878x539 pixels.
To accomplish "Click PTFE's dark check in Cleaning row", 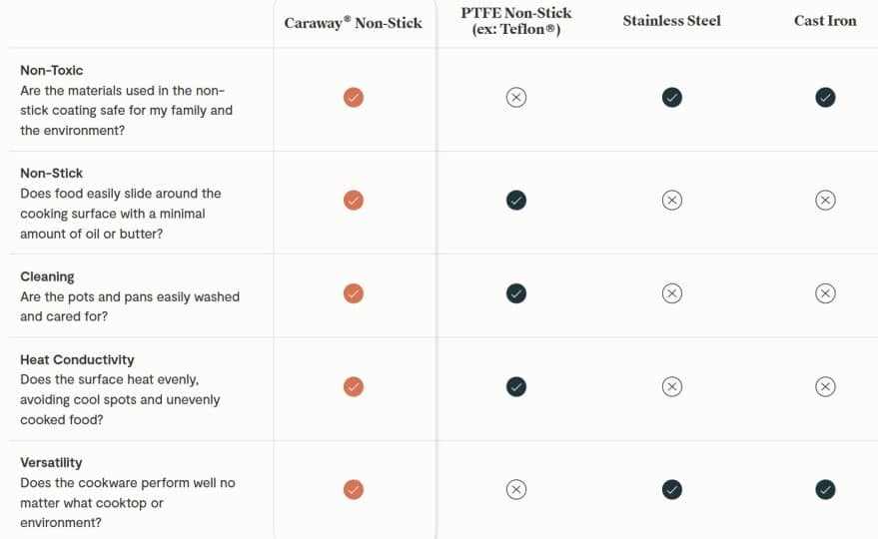I will pos(515,293).
